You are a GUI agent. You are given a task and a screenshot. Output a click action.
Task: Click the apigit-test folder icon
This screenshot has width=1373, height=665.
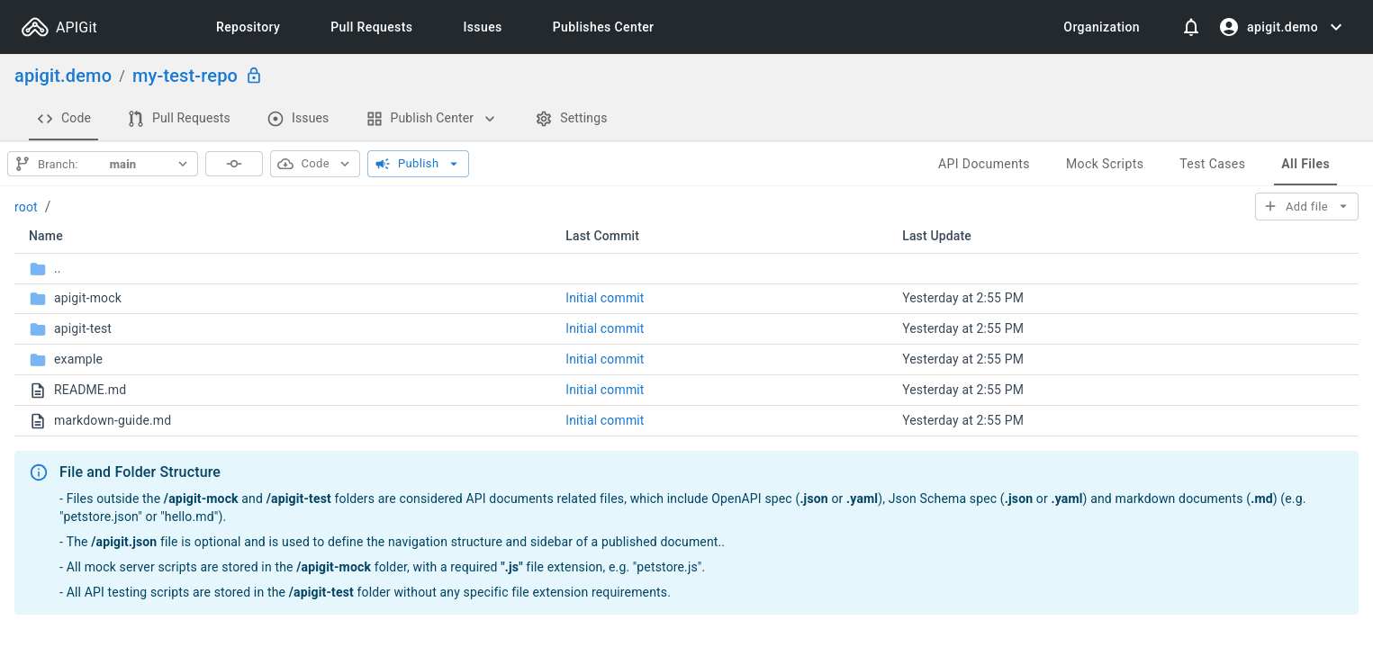point(38,328)
